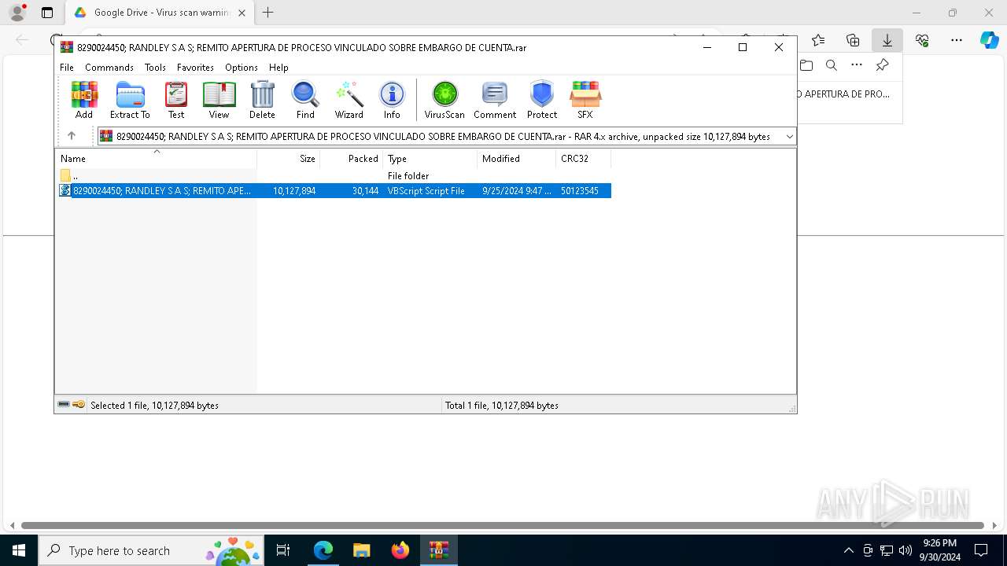Screen dimensions: 1007x566
Task: Sort by Packed column header
Action: (x=352, y=158)
